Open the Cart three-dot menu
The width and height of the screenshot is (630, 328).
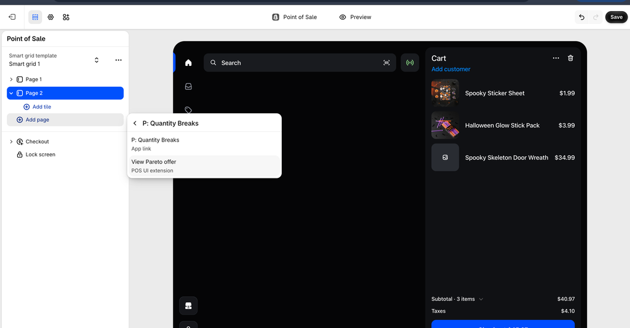556,58
